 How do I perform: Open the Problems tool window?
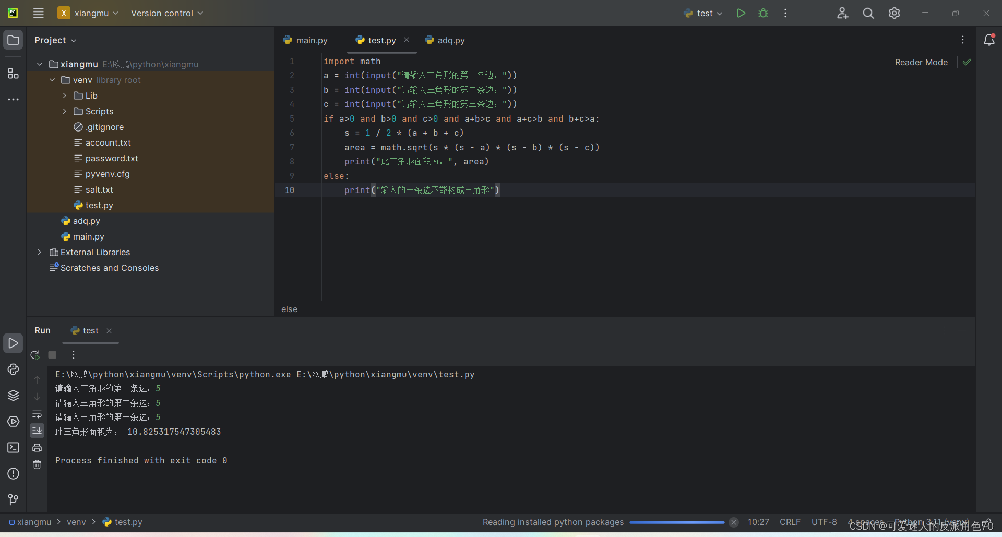click(x=13, y=473)
